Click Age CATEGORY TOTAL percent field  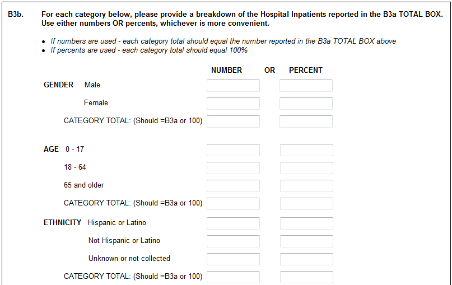[306, 204]
